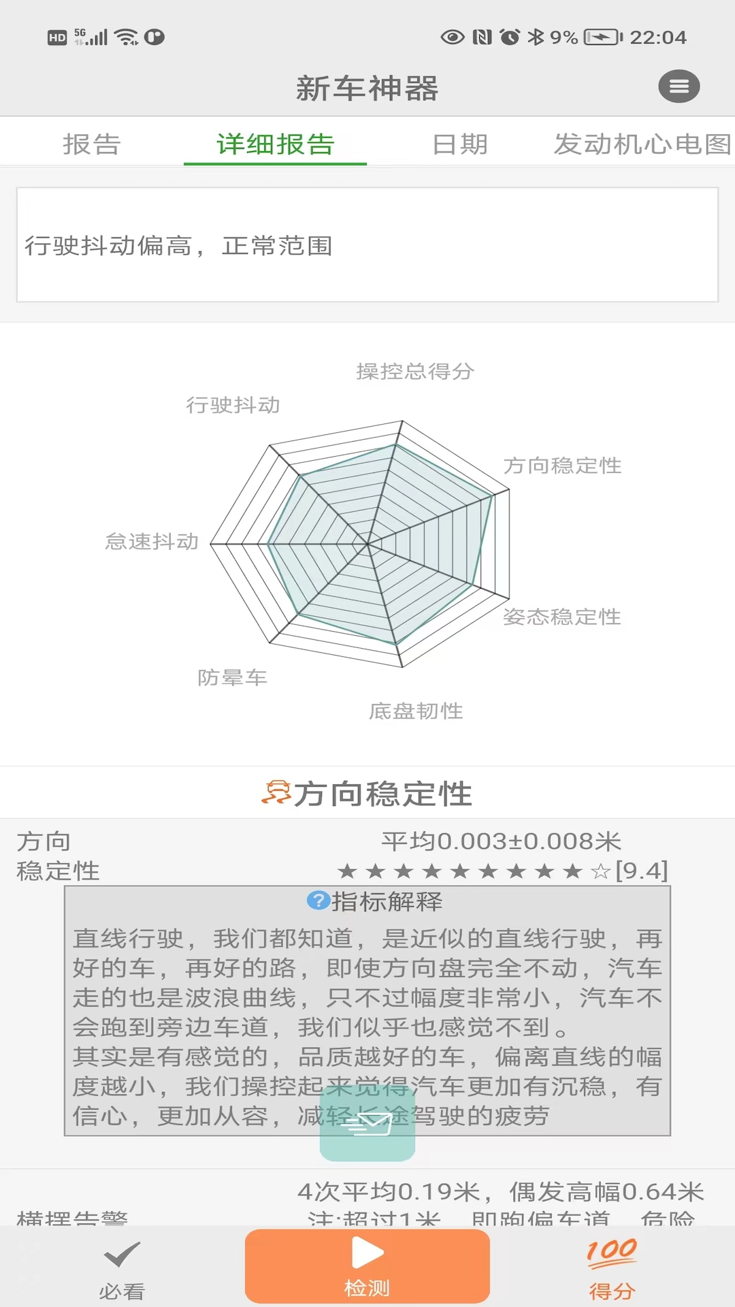The height and width of the screenshot is (1307, 735).
Task: Tap the blue question mark help icon
Action: point(318,901)
